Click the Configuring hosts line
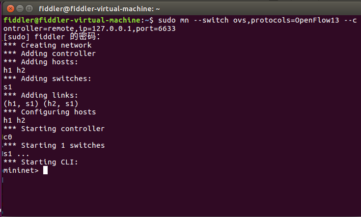361x217 pixels. click(49, 112)
